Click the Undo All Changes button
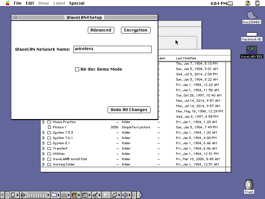 click(129, 110)
